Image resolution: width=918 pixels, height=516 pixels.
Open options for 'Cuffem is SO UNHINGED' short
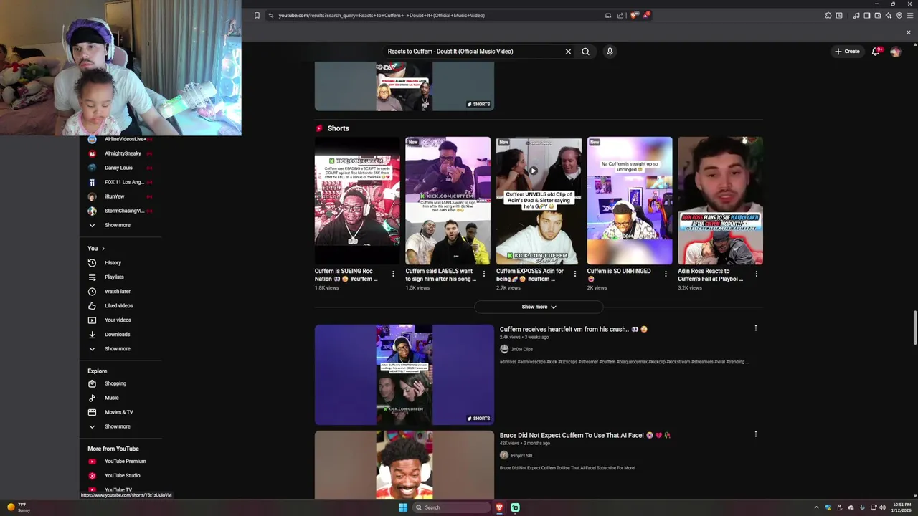(666, 274)
